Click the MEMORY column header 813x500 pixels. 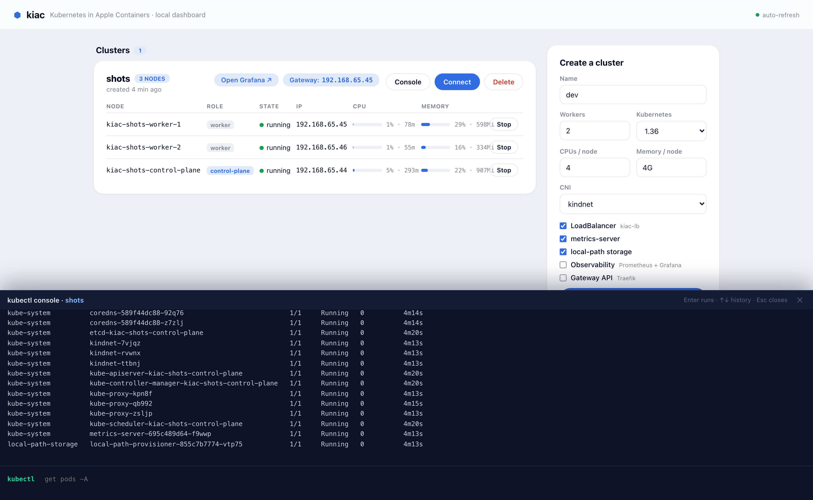[x=435, y=107]
